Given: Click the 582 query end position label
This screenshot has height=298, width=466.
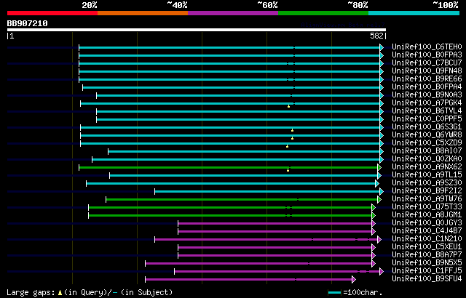Looking at the screenshot, I should (377, 36).
